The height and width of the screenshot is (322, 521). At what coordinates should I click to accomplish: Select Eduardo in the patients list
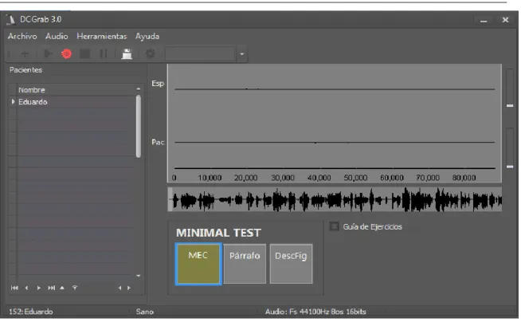click(33, 102)
